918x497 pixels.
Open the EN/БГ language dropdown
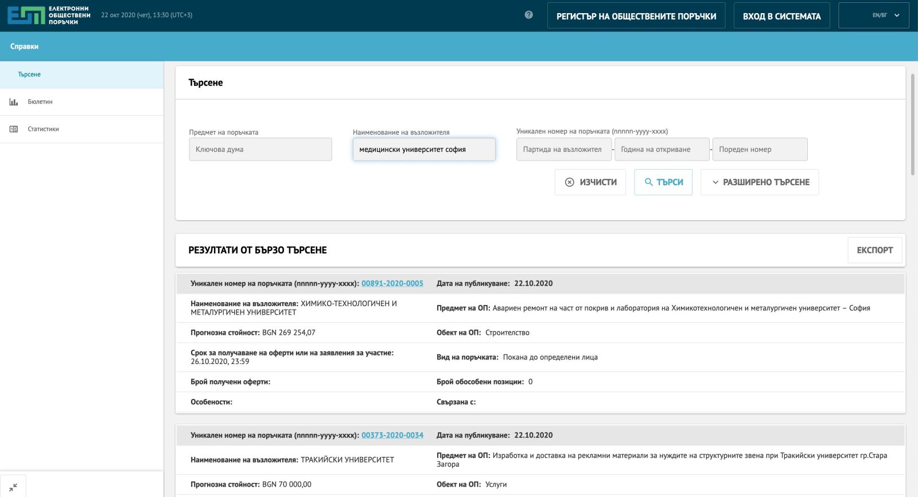click(874, 15)
